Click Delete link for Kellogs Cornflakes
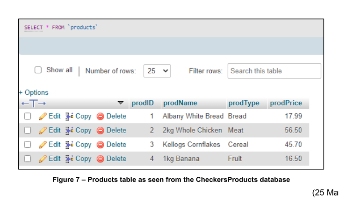This screenshot has height=209, width=339. click(116, 145)
